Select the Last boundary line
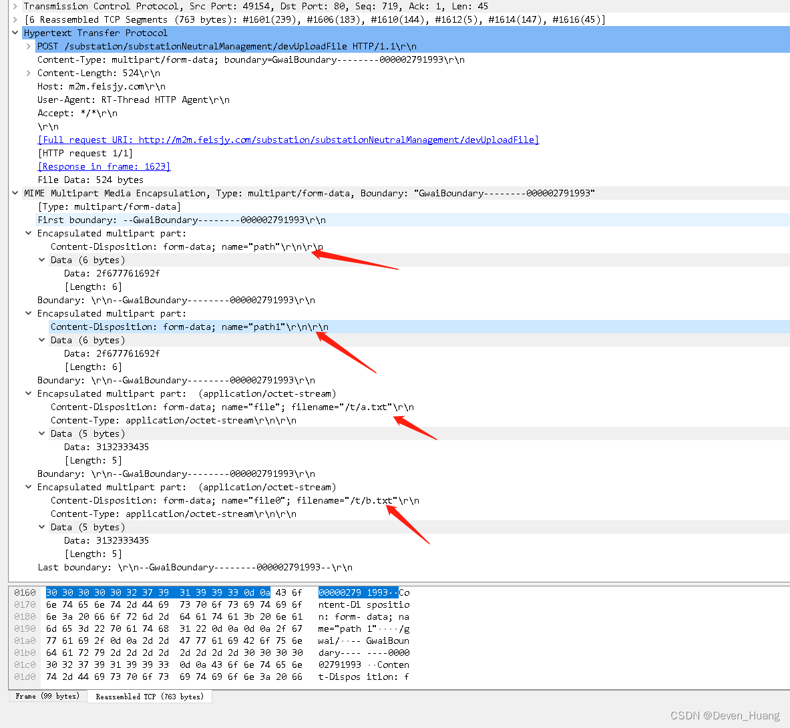Image resolution: width=790 pixels, height=728 pixels. 194,567
